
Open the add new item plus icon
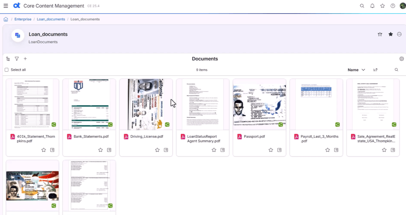click(25, 59)
